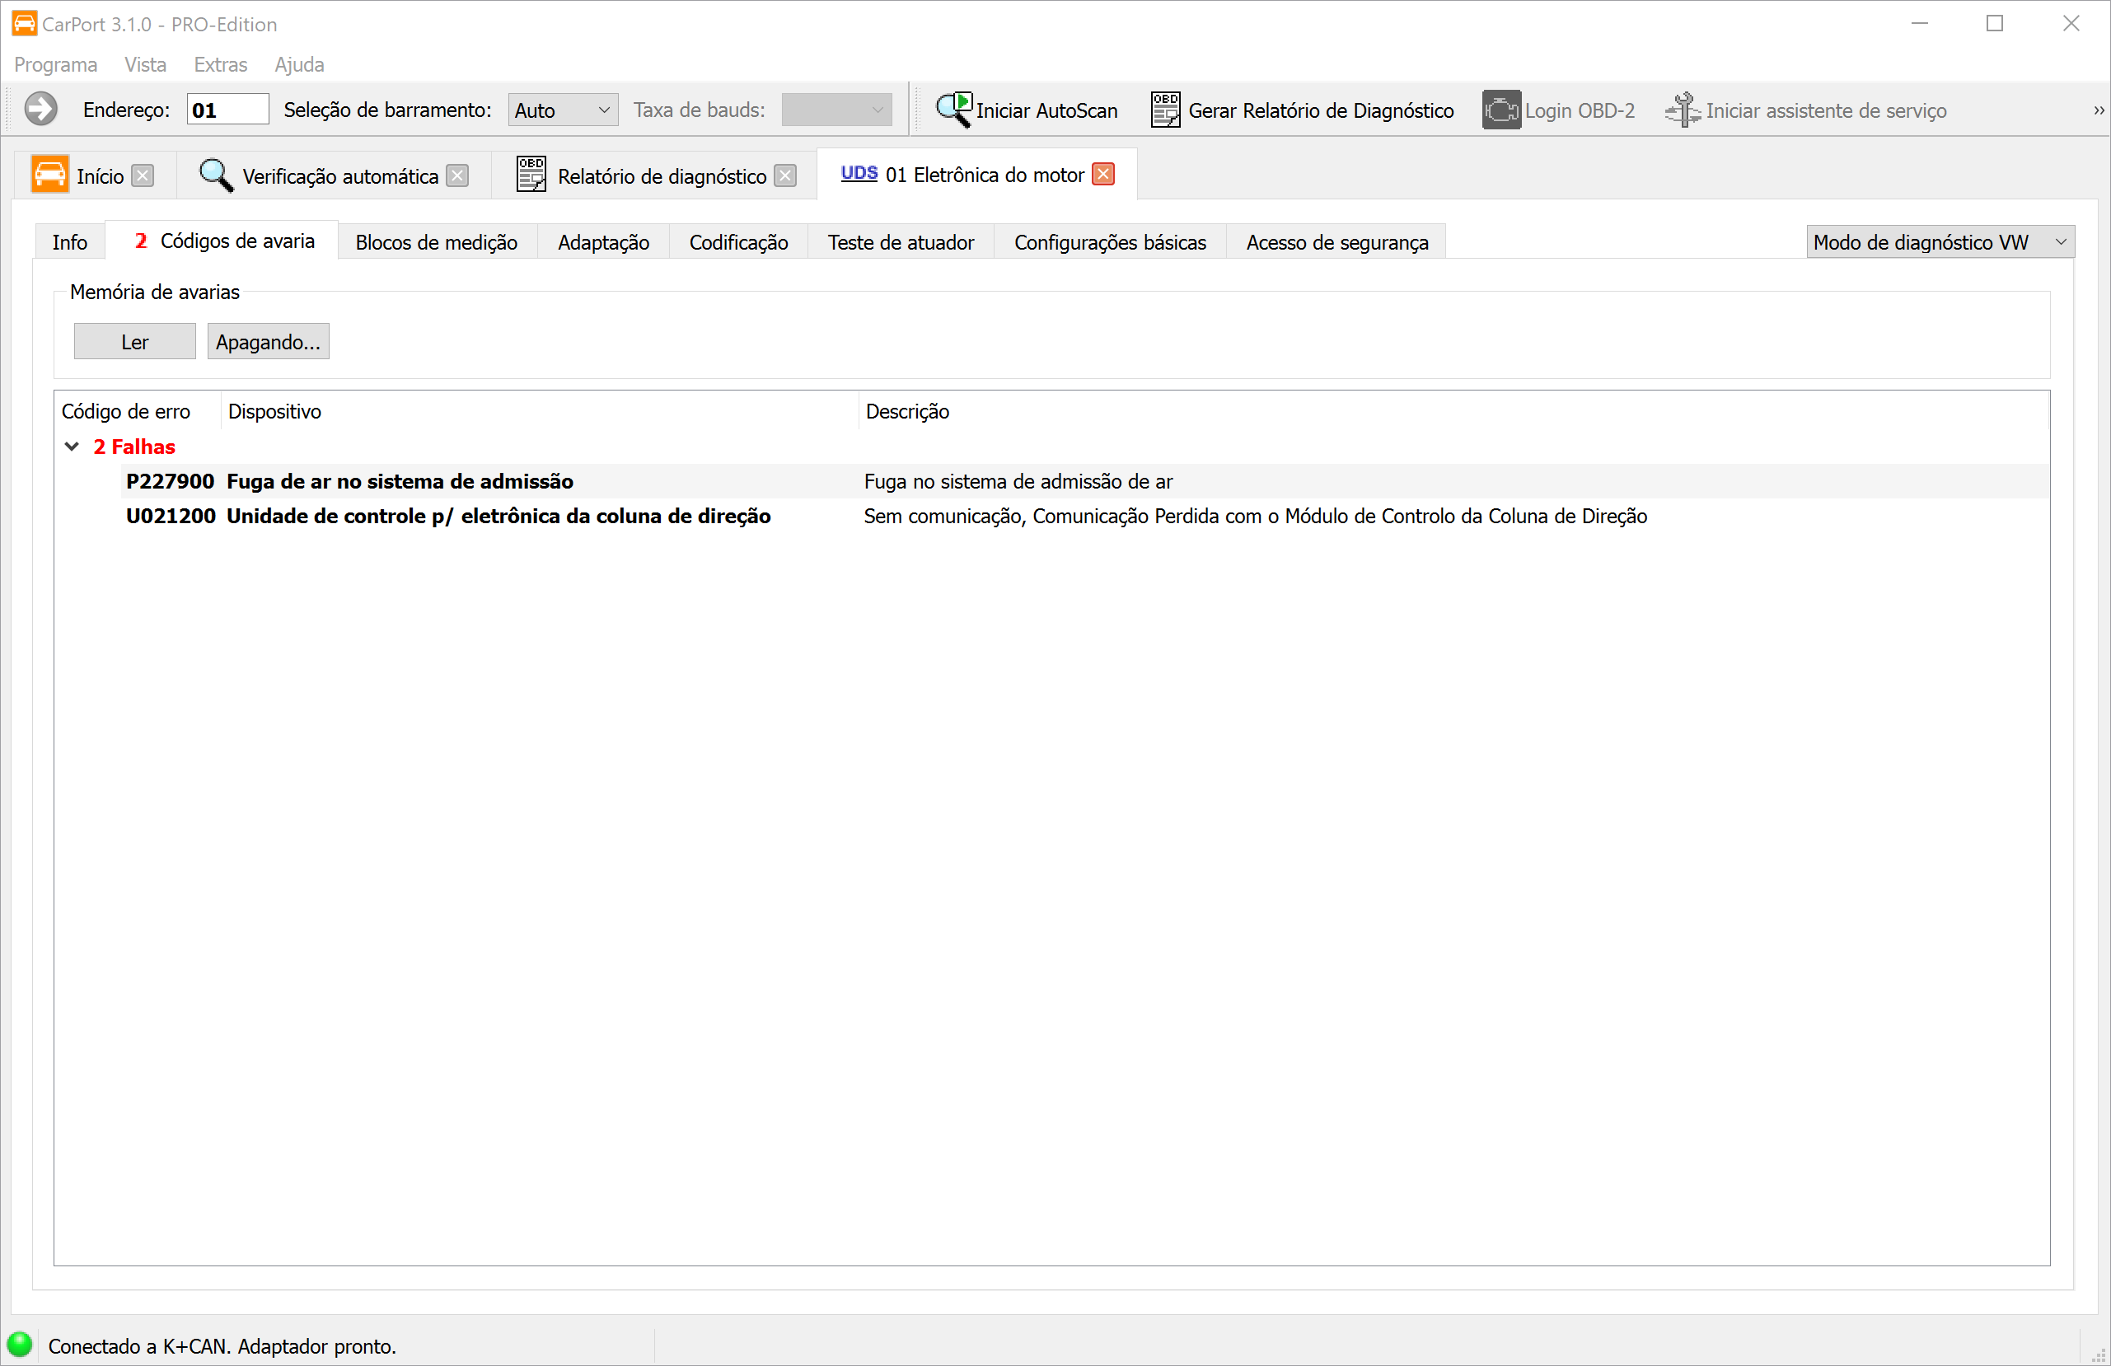2111x1366 pixels.
Task: Click the Apagando... button
Action: click(268, 343)
